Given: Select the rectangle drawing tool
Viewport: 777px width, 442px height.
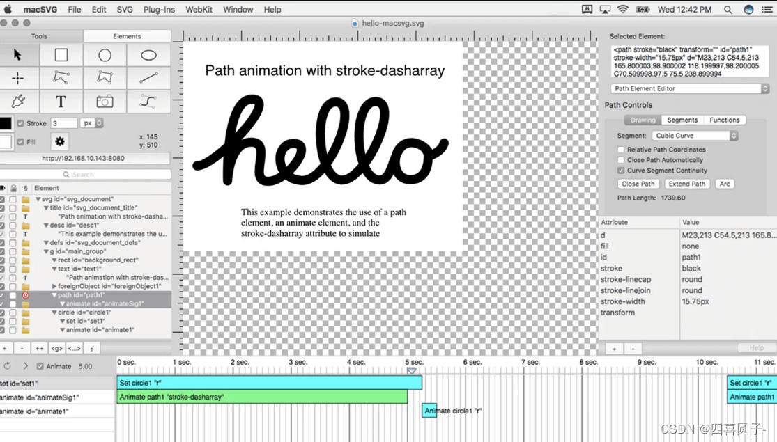Looking at the screenshot, I should 61,55.
